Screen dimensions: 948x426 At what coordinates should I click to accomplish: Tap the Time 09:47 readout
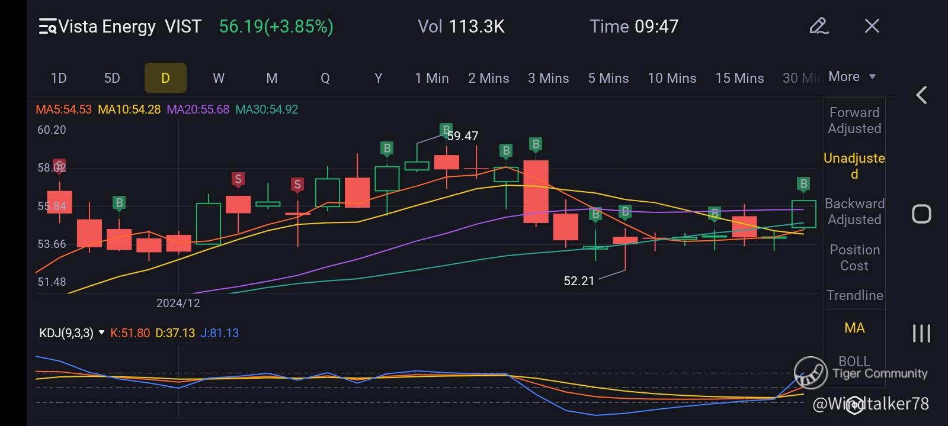click(634, 27)
